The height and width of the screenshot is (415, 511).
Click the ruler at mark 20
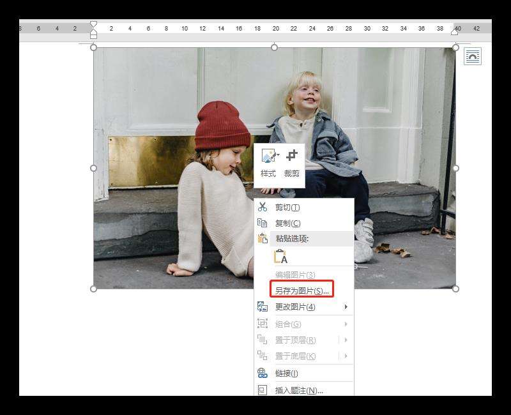(x=276, y=28)
